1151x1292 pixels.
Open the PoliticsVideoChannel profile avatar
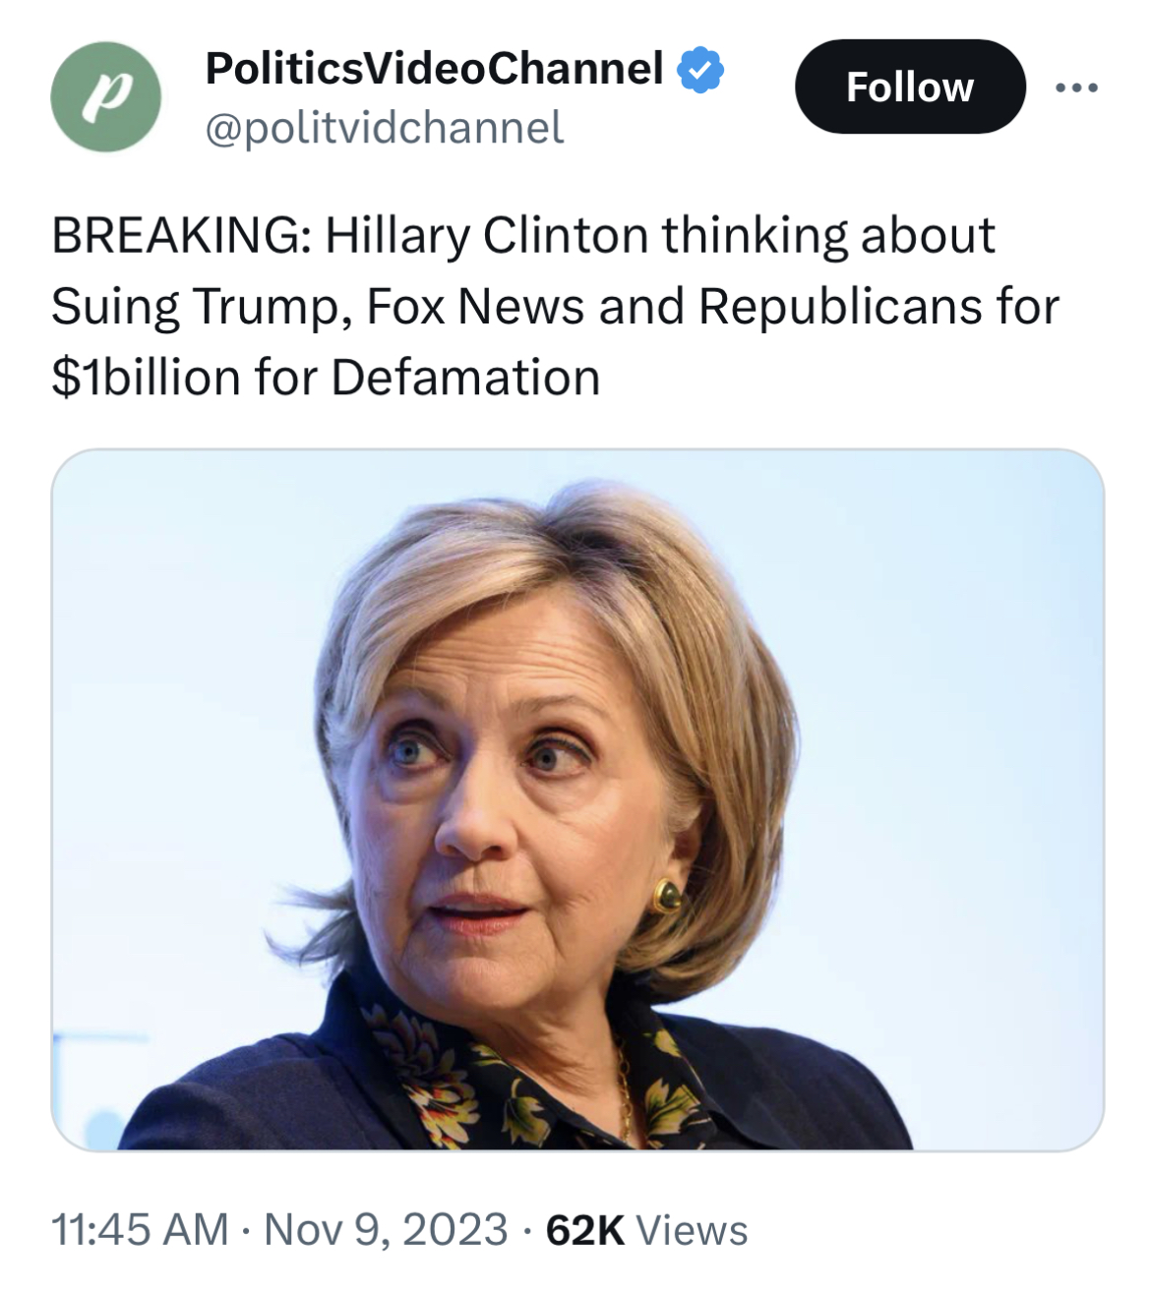click(x=105, y=96)
